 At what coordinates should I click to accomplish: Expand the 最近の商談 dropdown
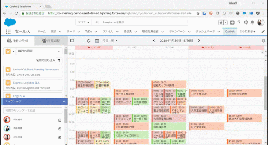click(39, 51)
